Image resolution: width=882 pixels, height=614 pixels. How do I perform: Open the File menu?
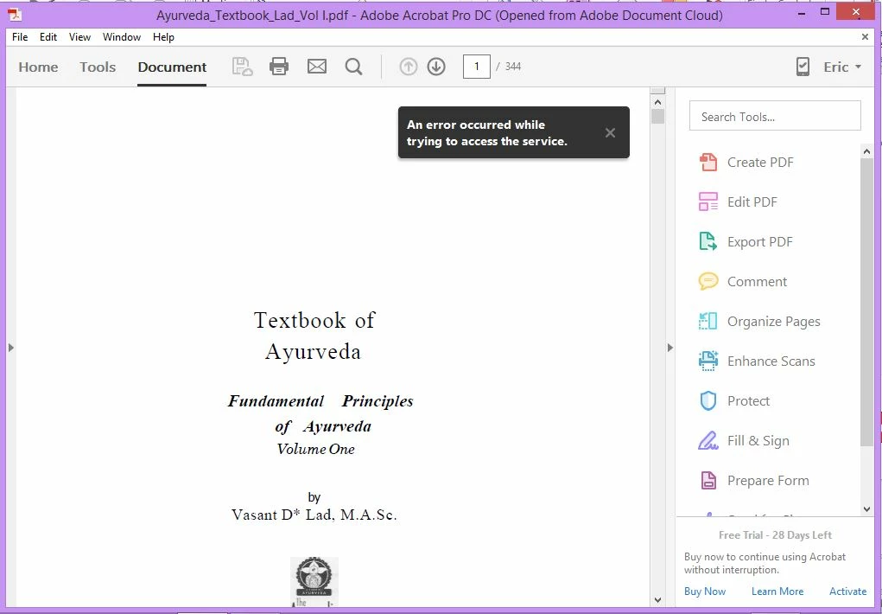[20, 36]
